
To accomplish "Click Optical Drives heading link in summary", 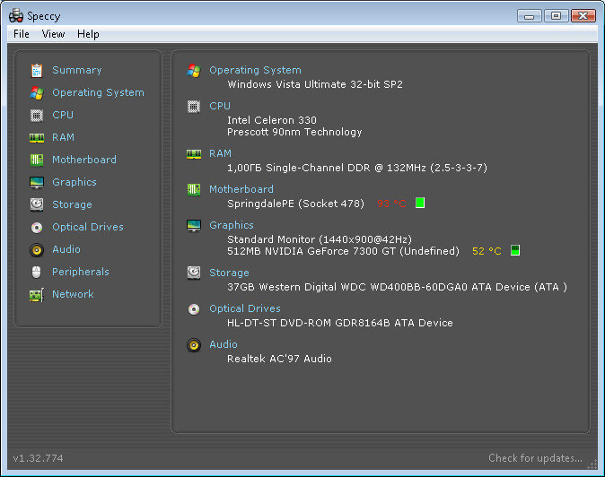I will [x=245, y=308].
